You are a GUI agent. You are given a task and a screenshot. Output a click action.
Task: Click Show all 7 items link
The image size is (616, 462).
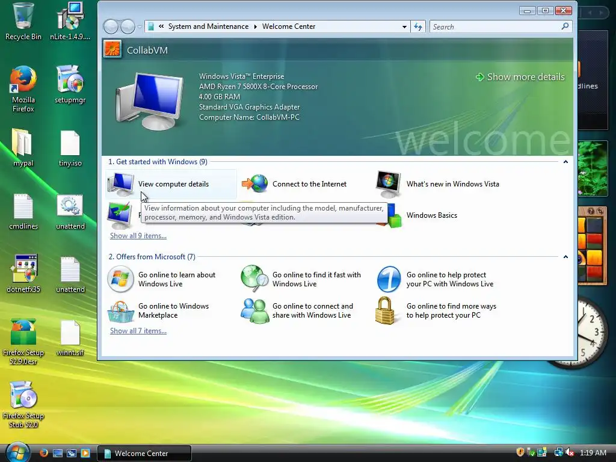138,331
